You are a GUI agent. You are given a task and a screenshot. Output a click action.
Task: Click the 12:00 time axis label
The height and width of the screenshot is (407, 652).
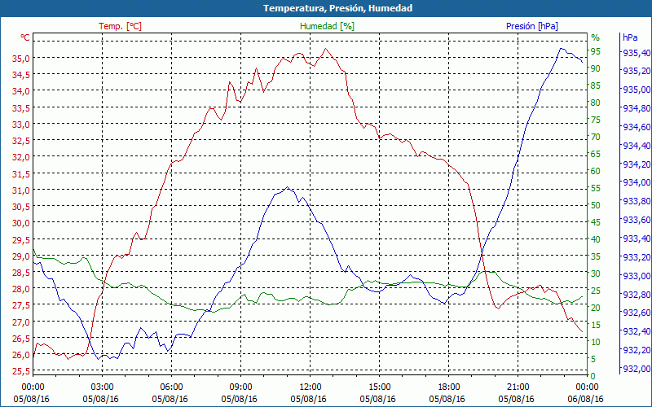point(311,387)
